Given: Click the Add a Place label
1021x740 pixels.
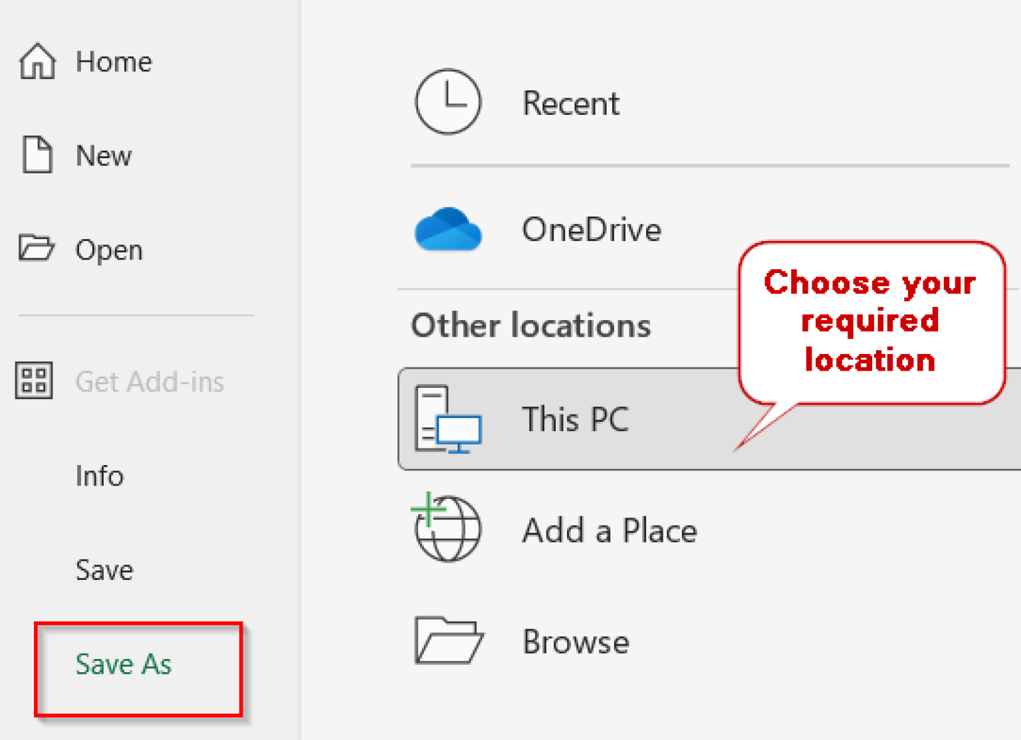Looking at the screenshot, I should [x=610, y=531].
